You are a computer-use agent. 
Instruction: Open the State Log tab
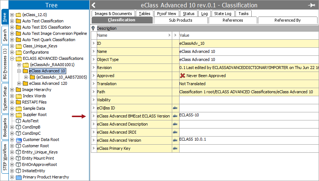(223, 13)
